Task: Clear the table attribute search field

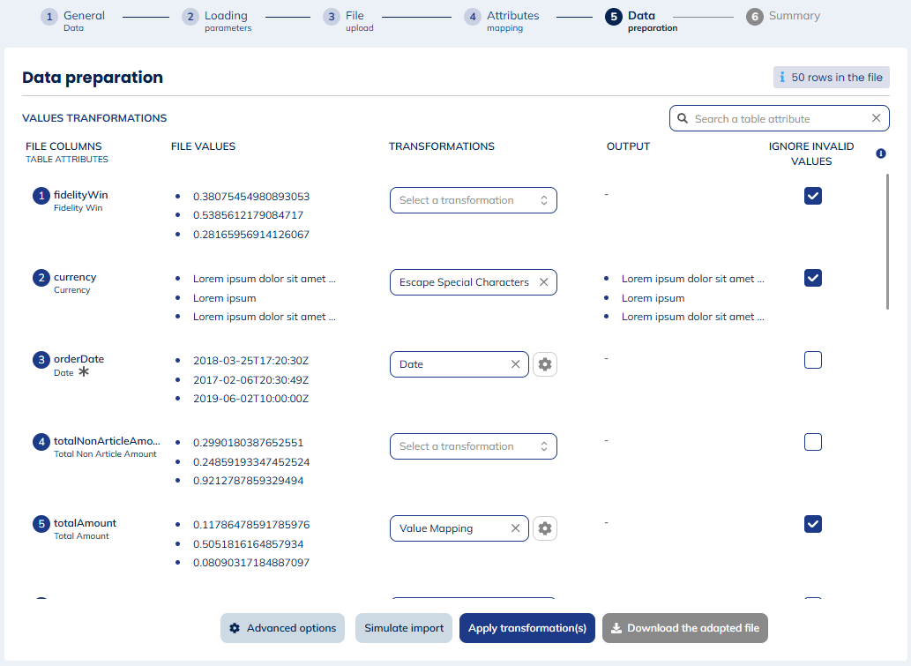Action: [x=876, y=118]
